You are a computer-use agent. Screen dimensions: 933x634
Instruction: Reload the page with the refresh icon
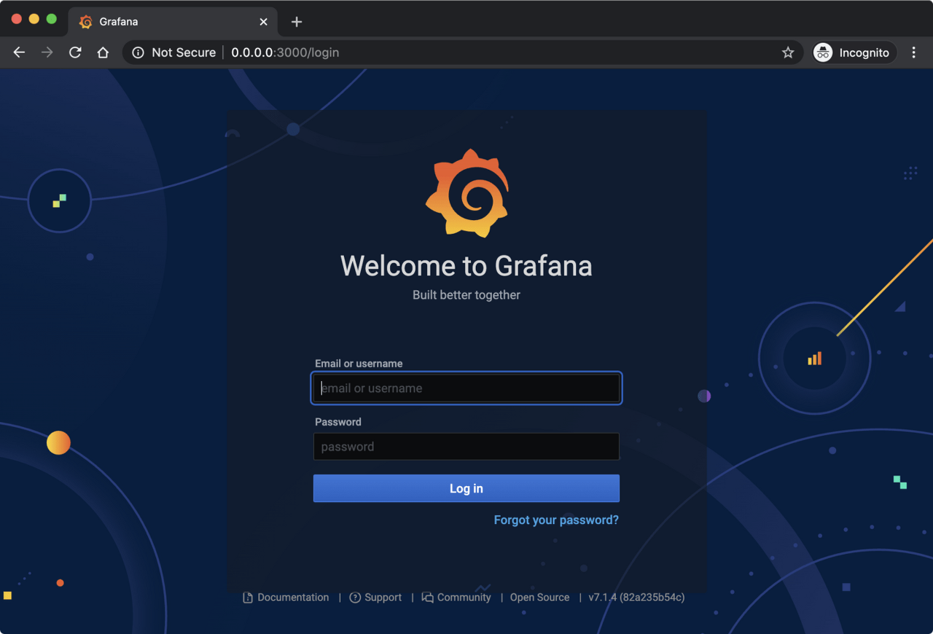pyautogui.click(x=75, y=52)
